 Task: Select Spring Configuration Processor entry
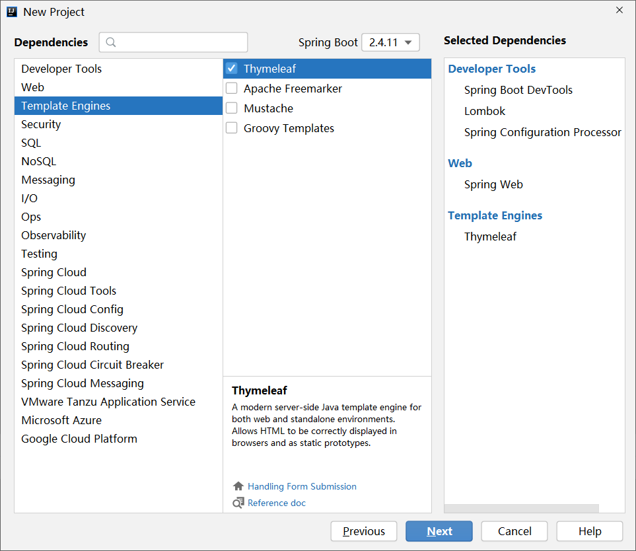pos(542,132)
